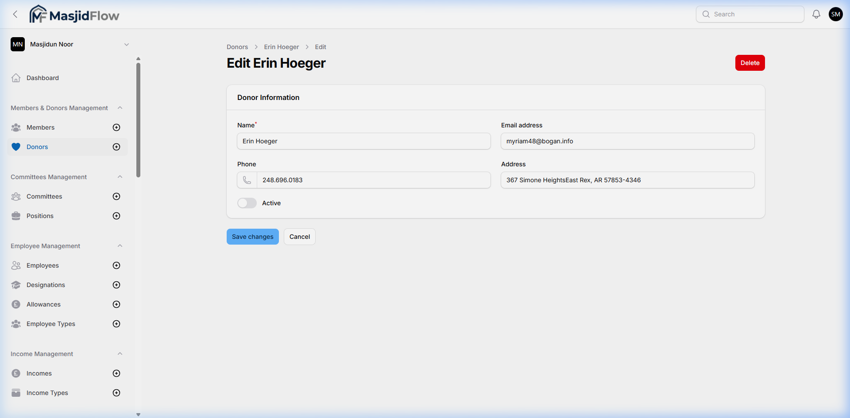Click the phone icon in the Phone field
The height and width of the screenshot is (418, 850).
pos(247,180)
